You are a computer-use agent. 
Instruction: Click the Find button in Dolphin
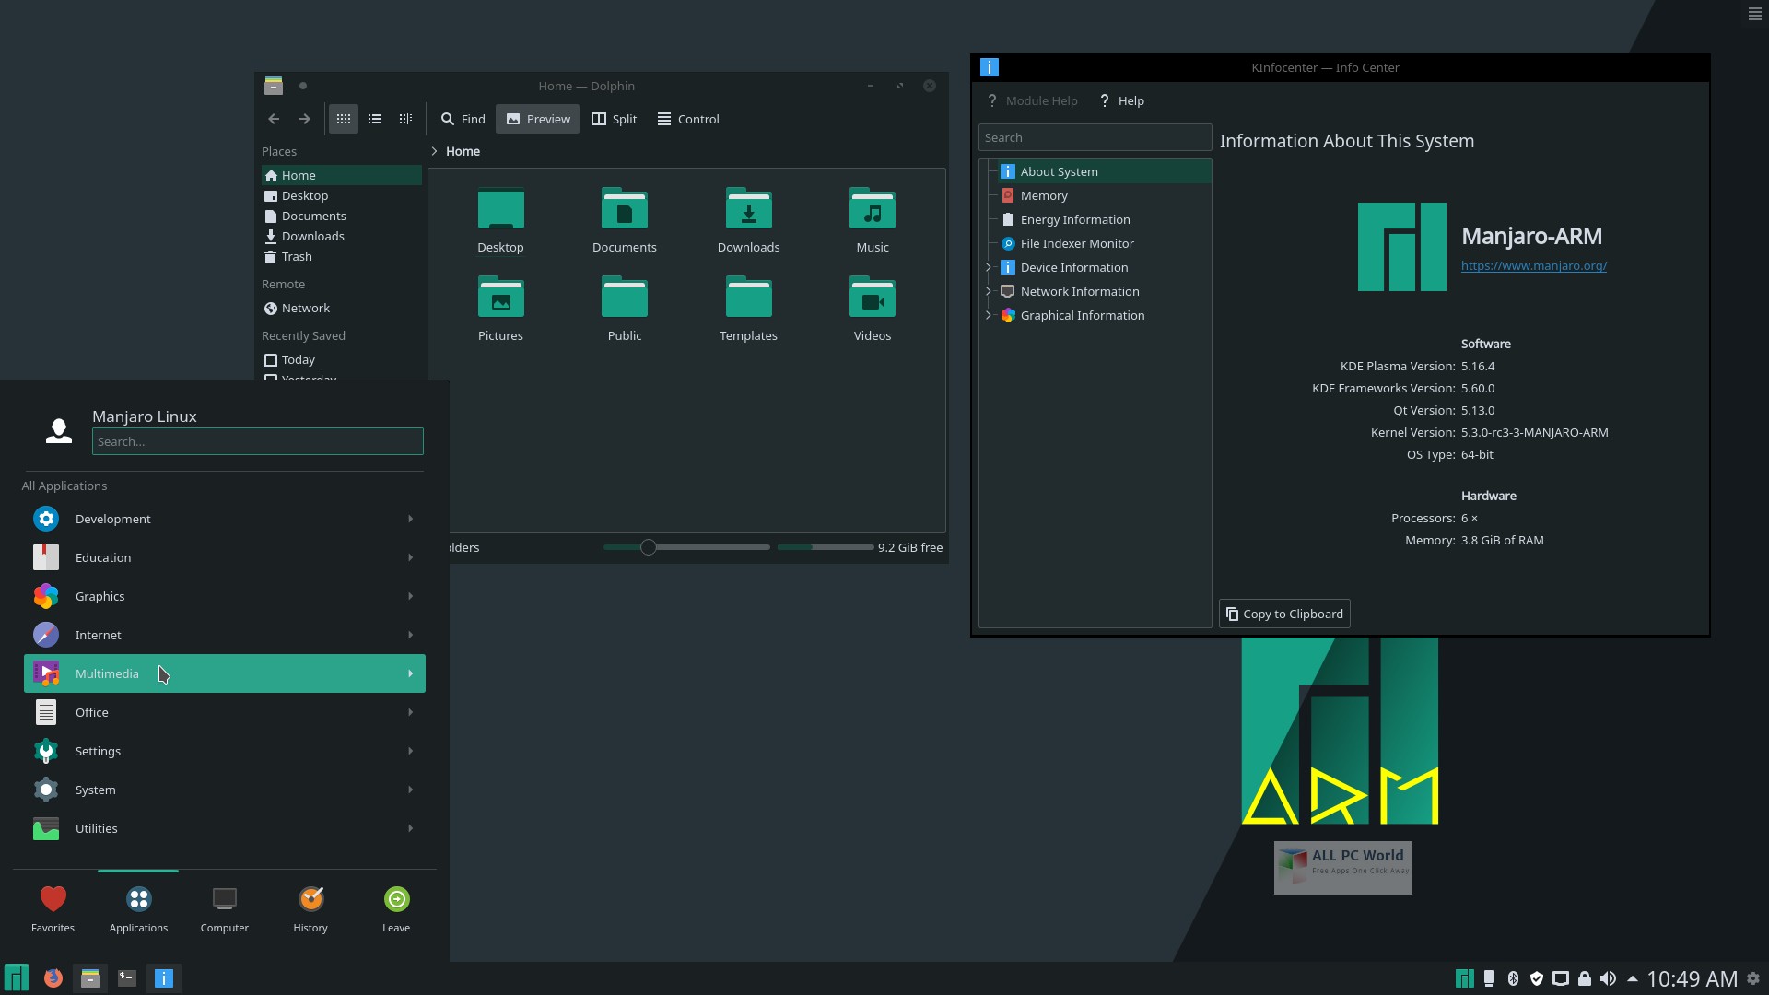click(x=463, y=119)
